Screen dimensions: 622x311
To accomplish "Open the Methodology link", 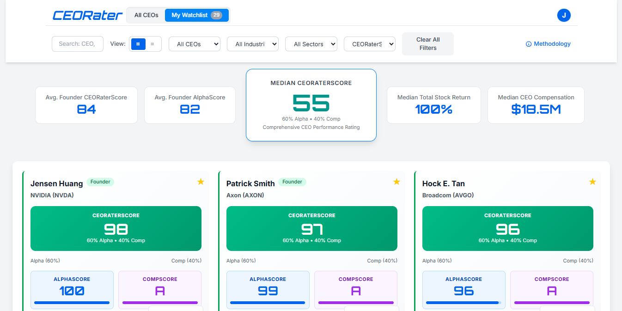I will [548, 44].
